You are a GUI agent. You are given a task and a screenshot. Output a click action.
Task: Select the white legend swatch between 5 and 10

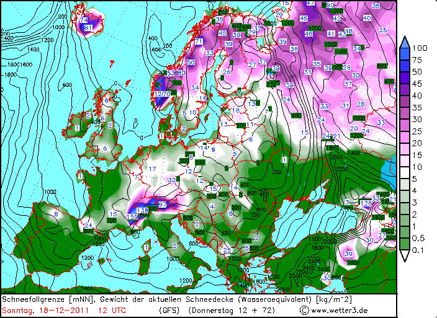click(x=404, y=172)
